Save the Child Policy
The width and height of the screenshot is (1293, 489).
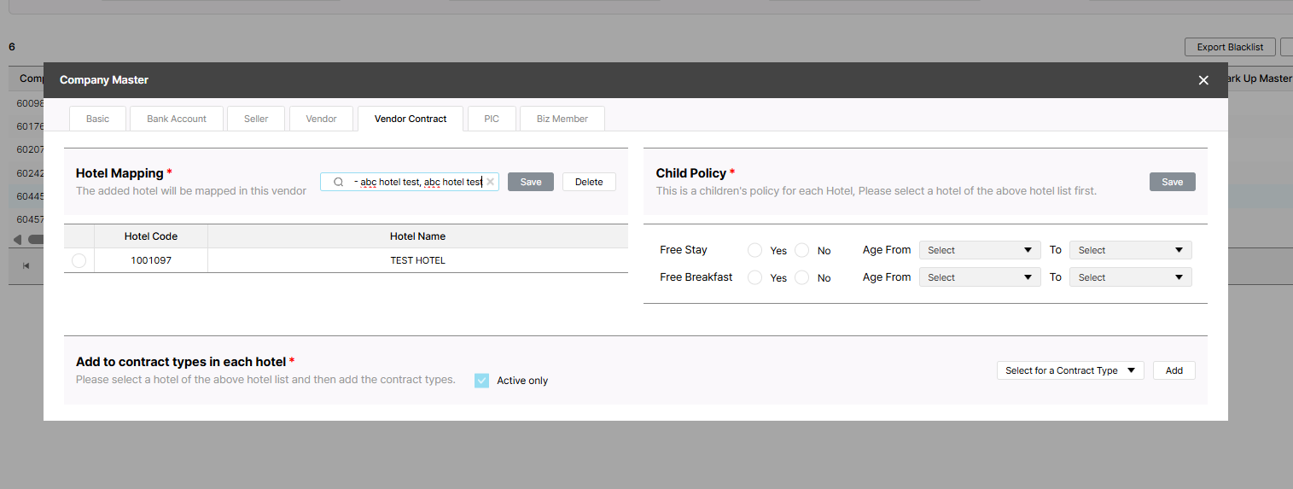1172,182
